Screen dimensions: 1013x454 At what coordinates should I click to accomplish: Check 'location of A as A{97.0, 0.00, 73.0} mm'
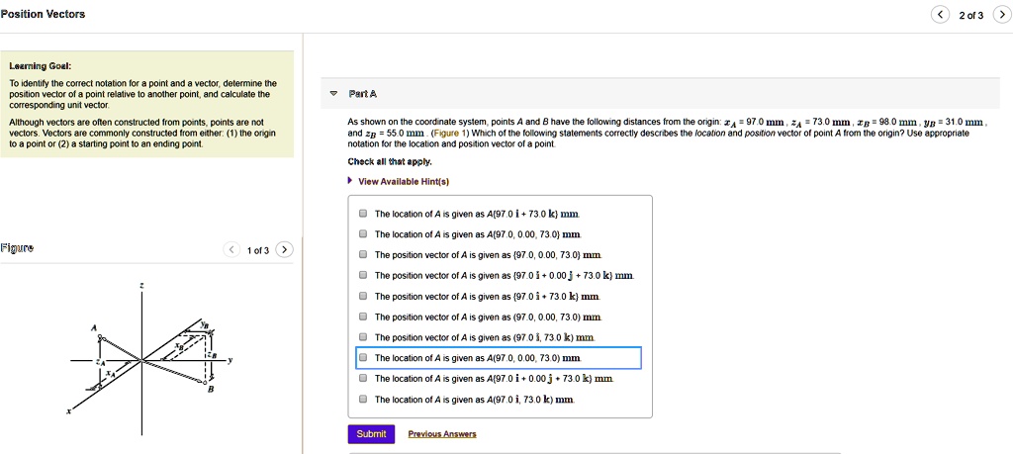tap(363, 233)
